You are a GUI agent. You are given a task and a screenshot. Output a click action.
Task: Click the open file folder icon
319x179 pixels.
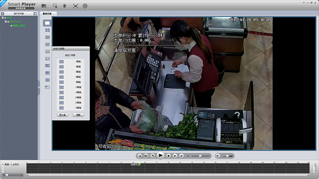(44, 6)
